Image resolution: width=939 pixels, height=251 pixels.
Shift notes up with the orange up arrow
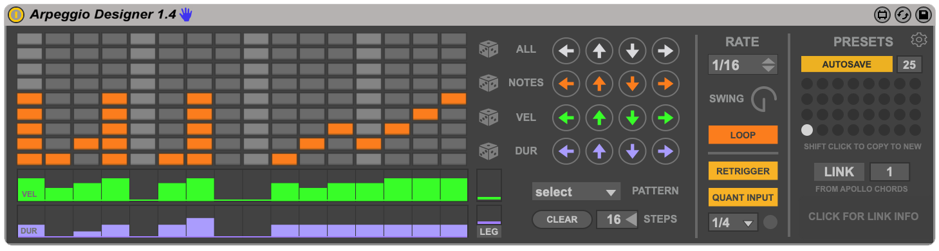point(599,83)
